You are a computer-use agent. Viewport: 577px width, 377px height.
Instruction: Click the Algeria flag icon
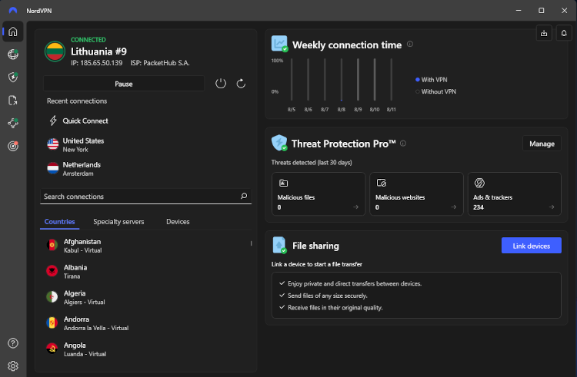(52, 296)
